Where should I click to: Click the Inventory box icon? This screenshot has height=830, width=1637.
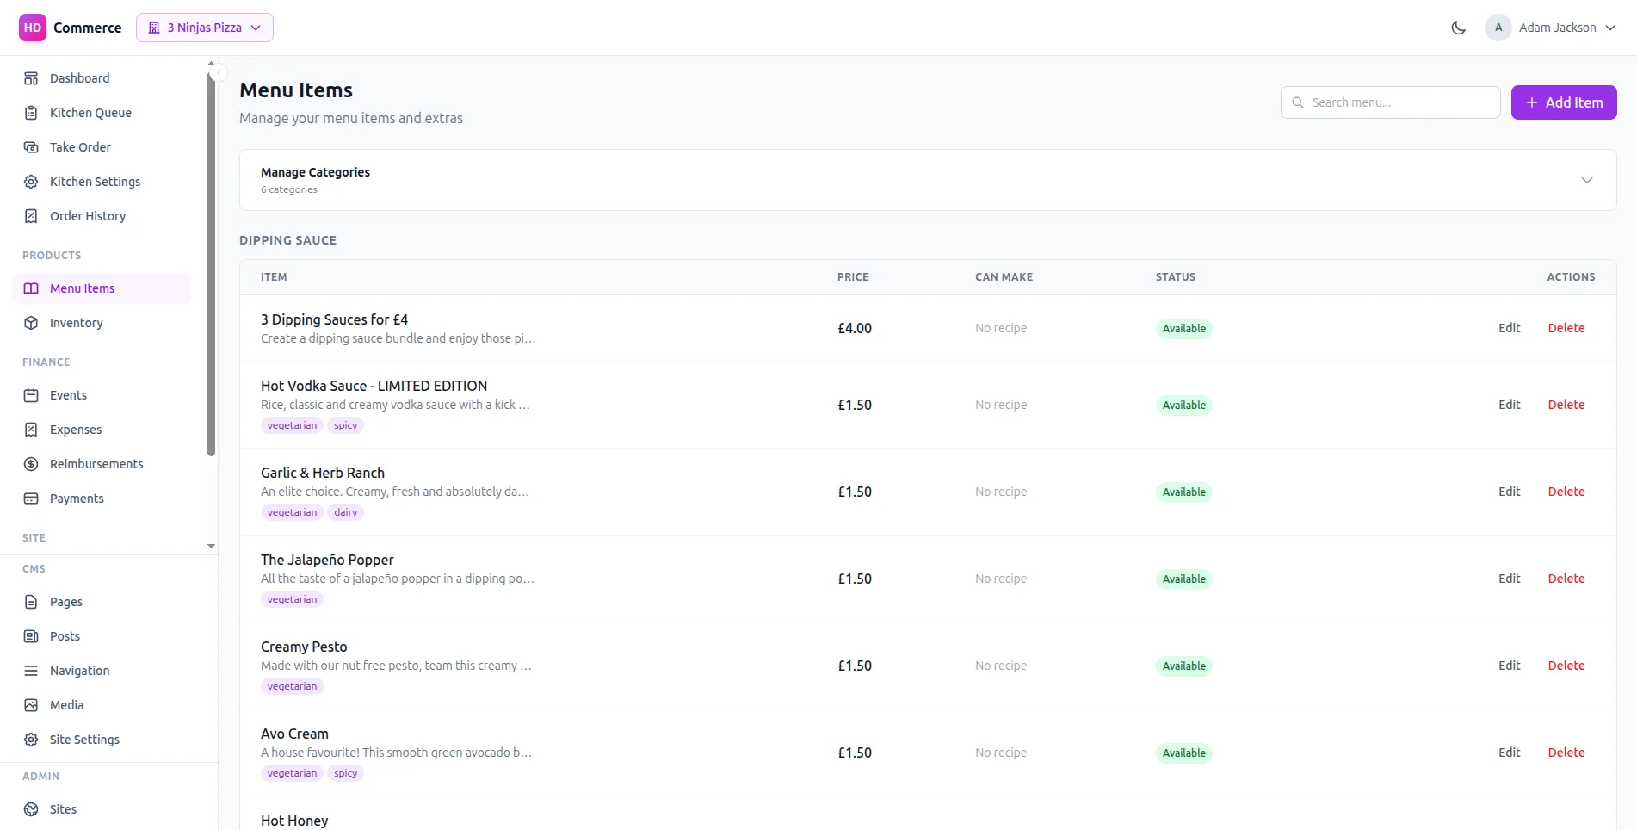(x=31, y=323)
